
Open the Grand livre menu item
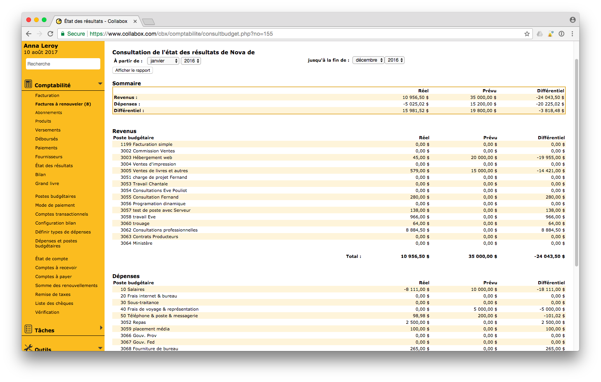coord(47,183)
